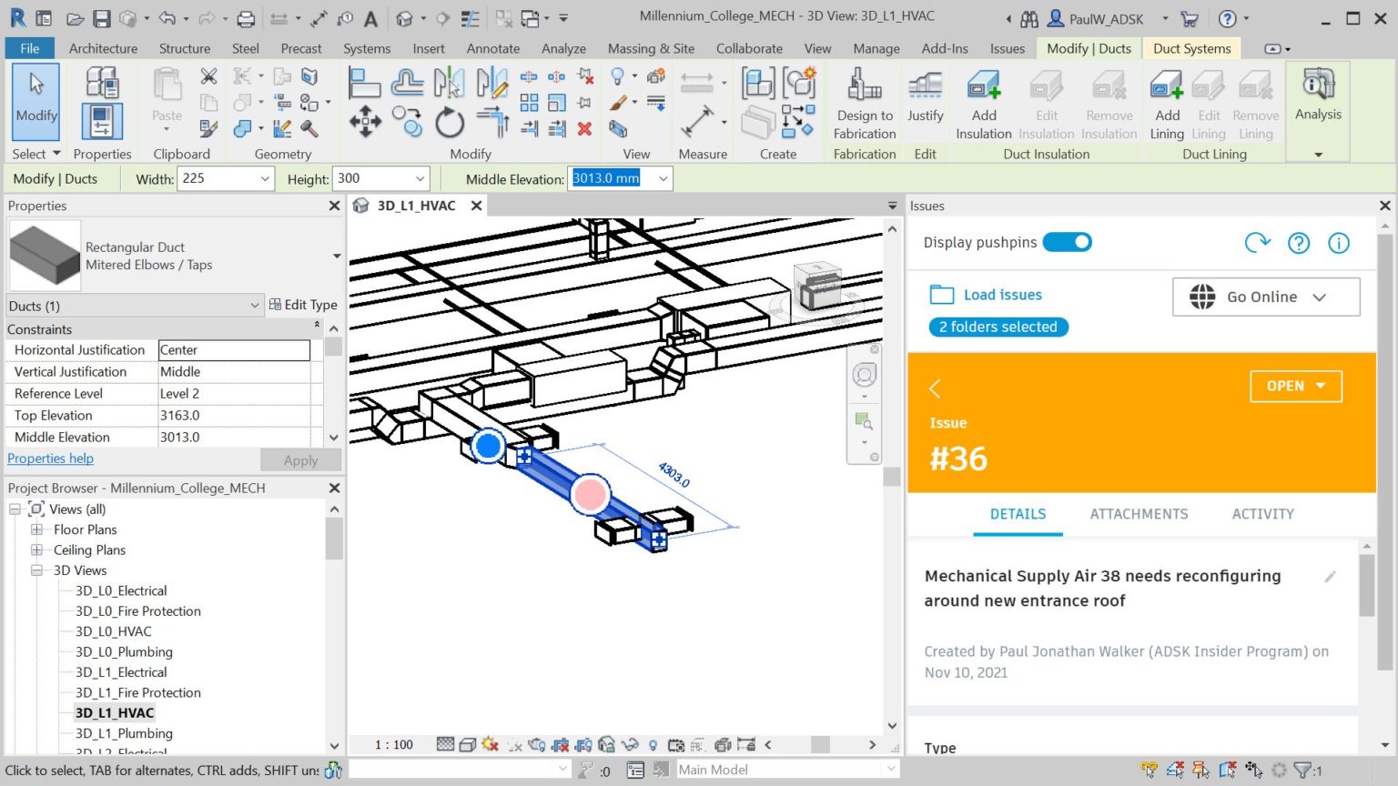Select the Align tool
Screen dimensions: 1398x786
pos(365,82)
